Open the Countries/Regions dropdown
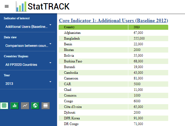Viewport: 185px width, 126px height. coord(28,65)
